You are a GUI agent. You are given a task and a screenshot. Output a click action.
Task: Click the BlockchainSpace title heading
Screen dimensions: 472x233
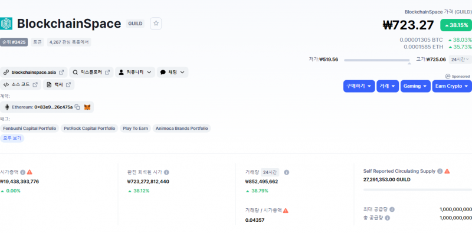pos(69,24)
